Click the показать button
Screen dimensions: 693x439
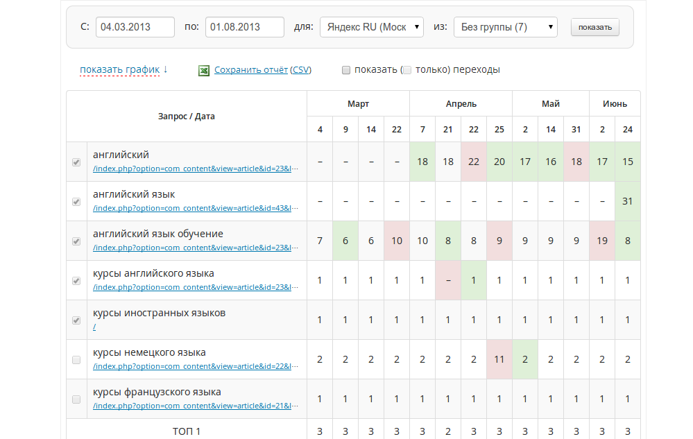tap(595, 27)
